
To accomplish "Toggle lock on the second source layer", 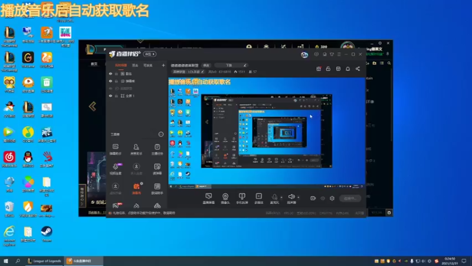I will 116,81.
